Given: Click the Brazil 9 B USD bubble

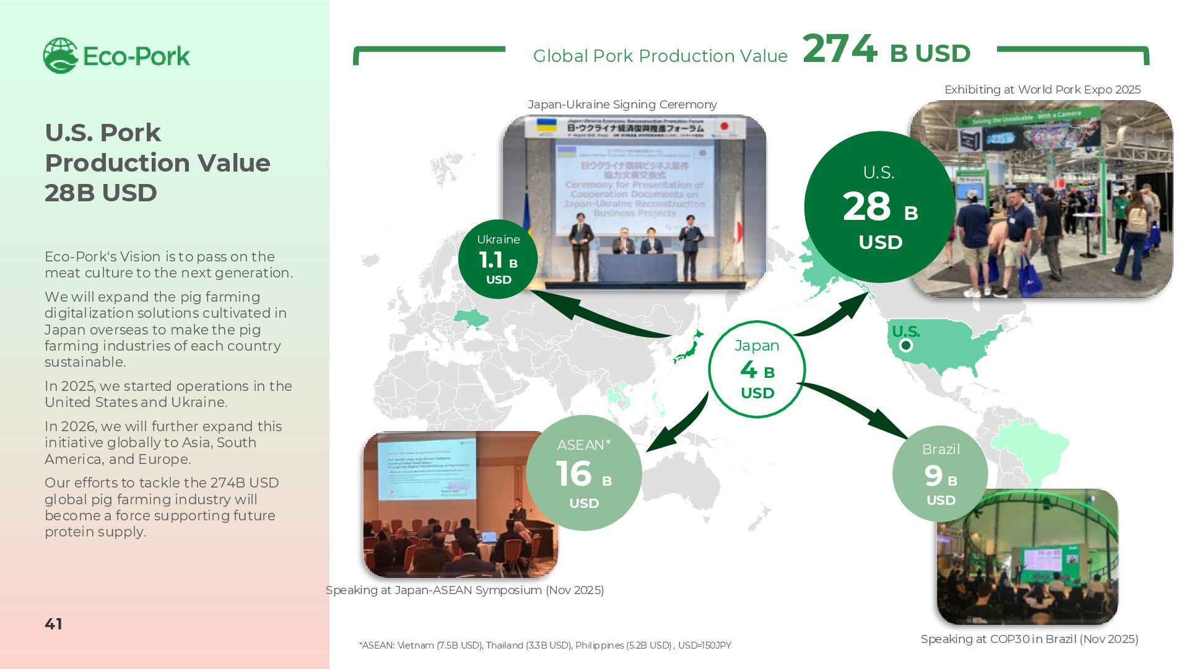Looking at the screenshot, I should pos(940,474).
